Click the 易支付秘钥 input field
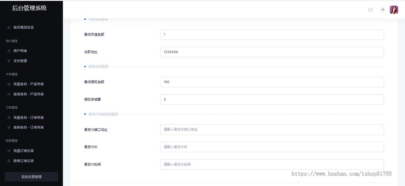This screenshot has width=405, height=186. [x=272, y=164]
